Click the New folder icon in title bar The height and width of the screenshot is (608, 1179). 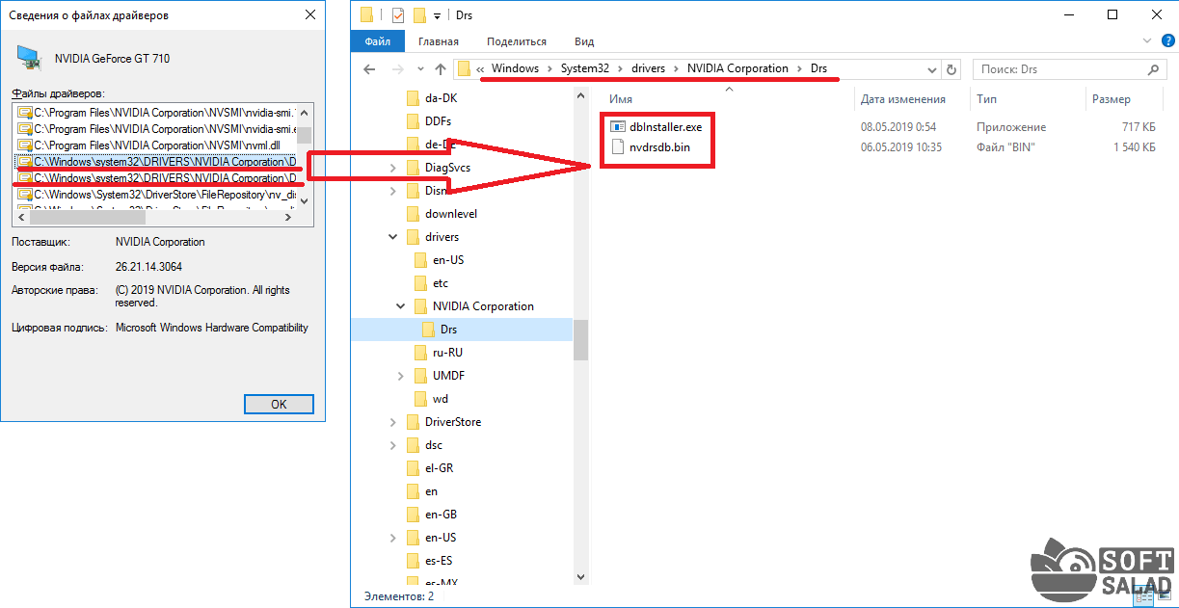419,15
